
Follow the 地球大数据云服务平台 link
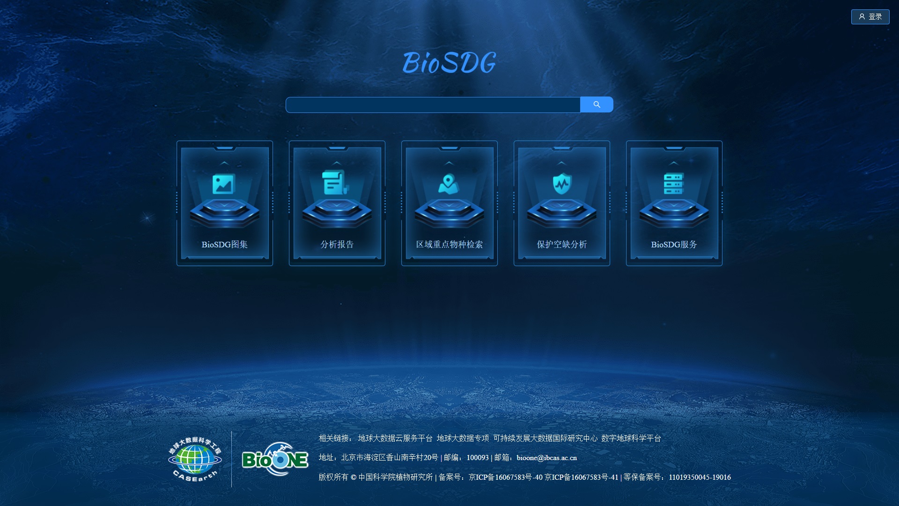pyautogui.click(x=395, y=438)
